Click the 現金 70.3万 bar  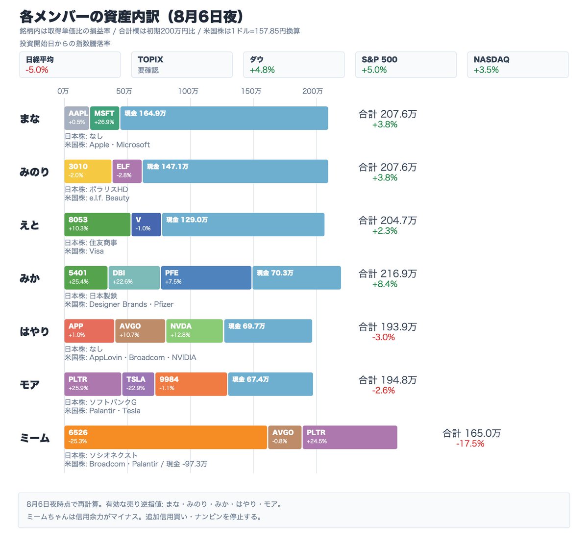(297, 278)
